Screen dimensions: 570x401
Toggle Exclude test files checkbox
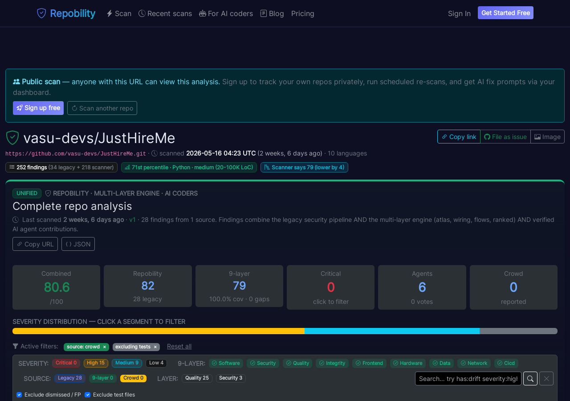point(87,395)
